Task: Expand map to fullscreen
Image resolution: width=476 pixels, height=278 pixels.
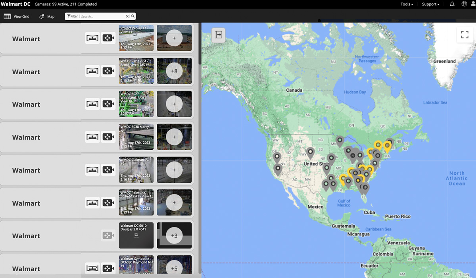Action: 465,35
